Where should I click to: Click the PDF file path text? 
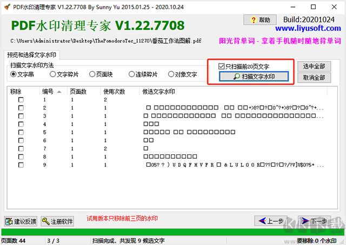coord(106,41)
